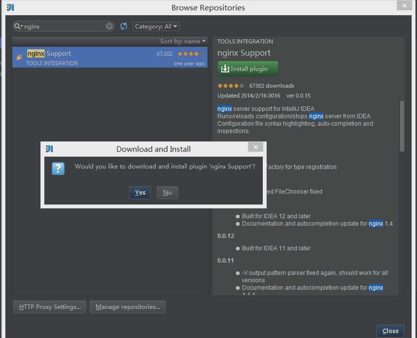This screenshot has height=338, width=417.
Task: Click the star rating in nginx Support list row
Action: [191, 54]
